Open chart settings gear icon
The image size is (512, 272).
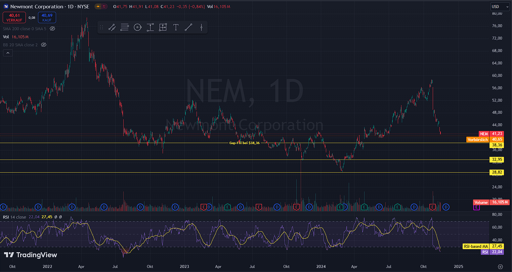click(500, 267)
